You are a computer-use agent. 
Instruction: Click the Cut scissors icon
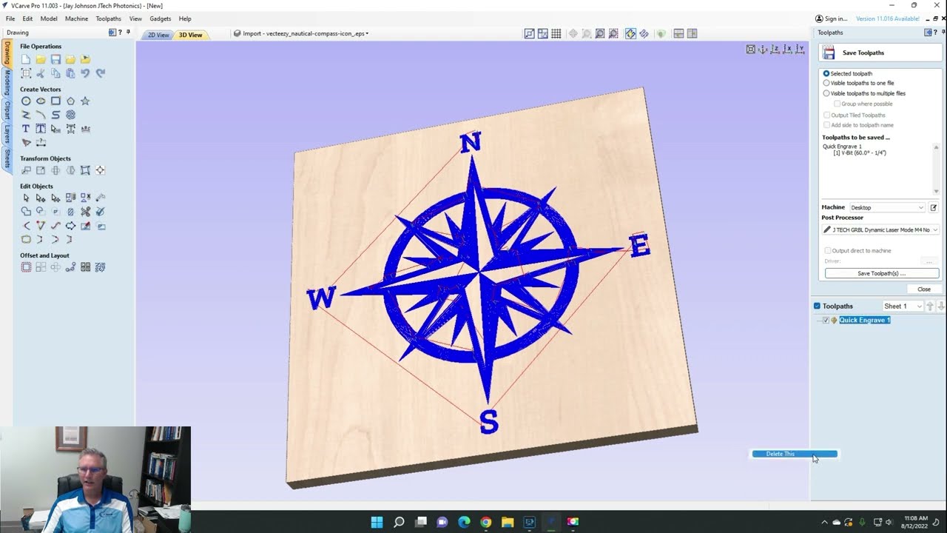(41, 73)
